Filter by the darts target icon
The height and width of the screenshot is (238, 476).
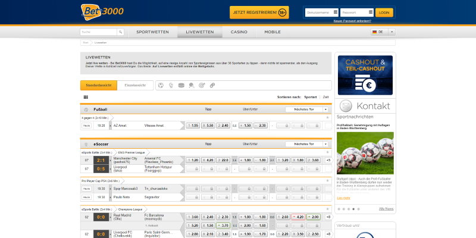(x=202, y=85)
